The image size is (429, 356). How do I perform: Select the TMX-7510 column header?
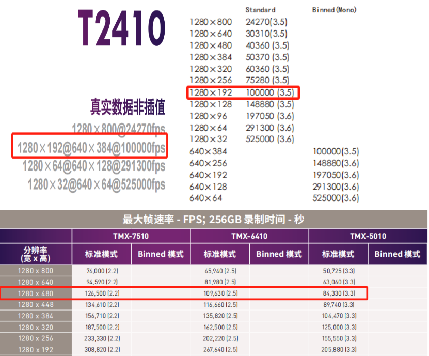(131, 236)
